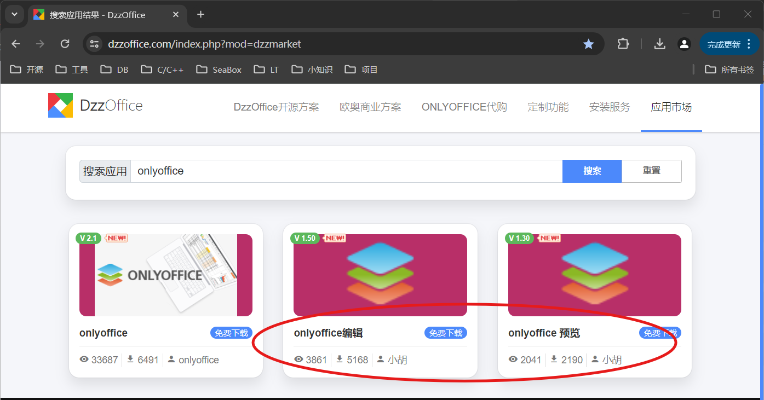
Task: Click 免费下载 on the onlyoffice 预览 card
Action: click(660, 333)
